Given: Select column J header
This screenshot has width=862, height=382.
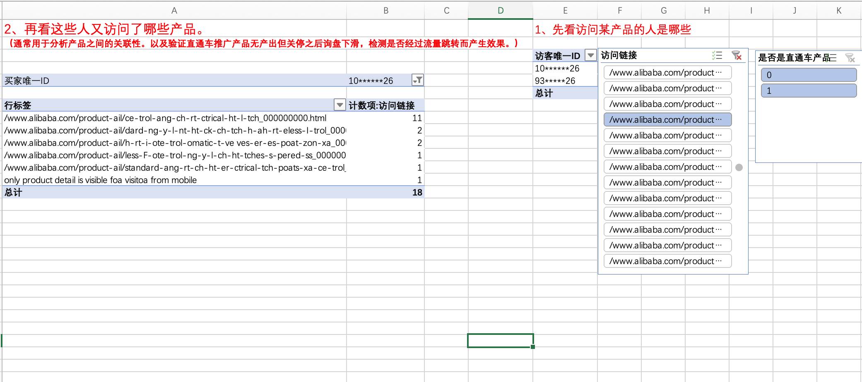Looking at the screenshot, I should pos(795,11).
